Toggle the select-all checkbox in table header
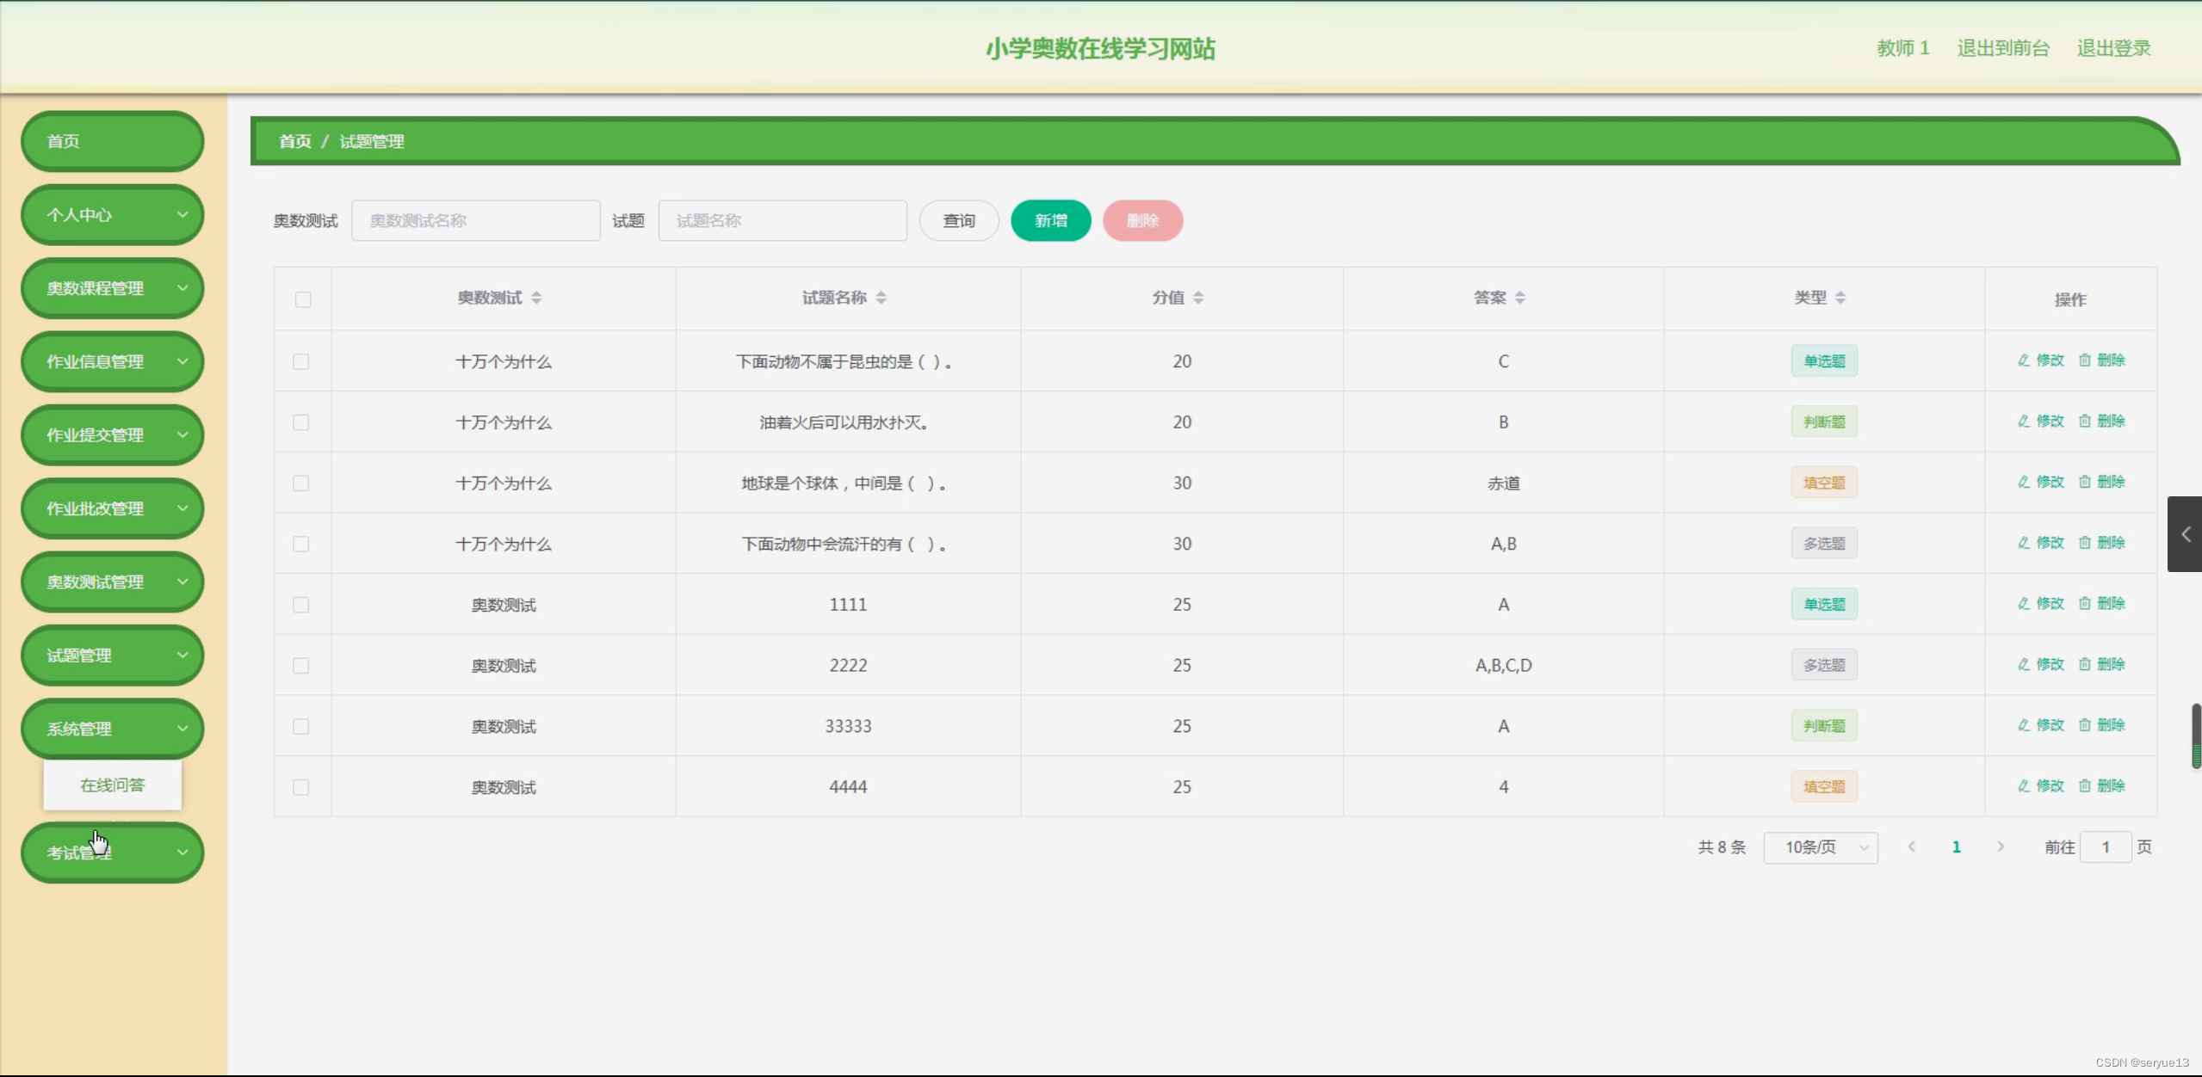This screenshot has height=1077, width=2202. point(303,299)
